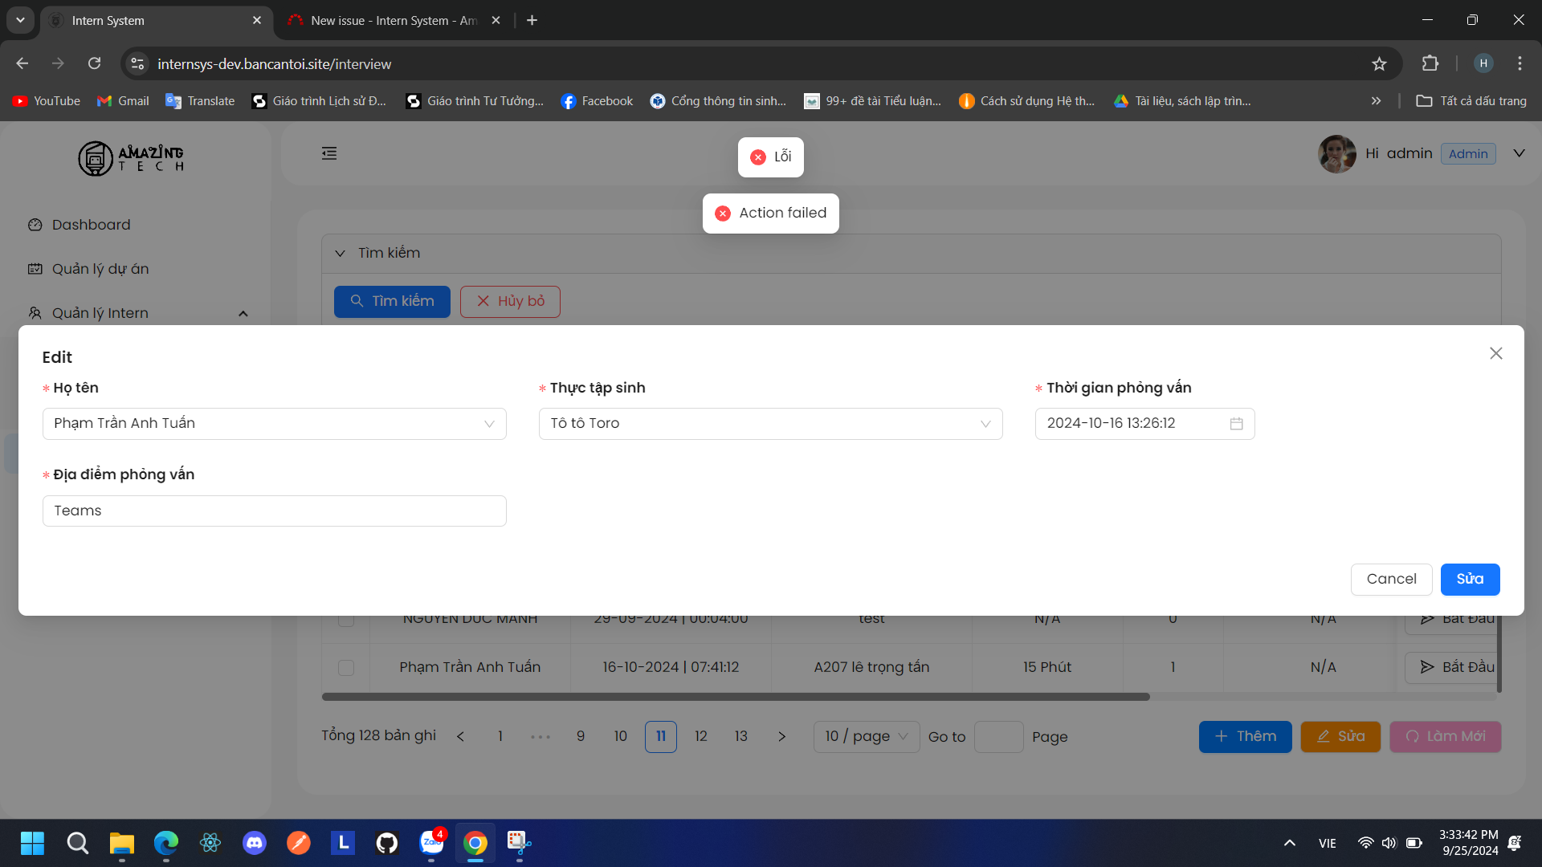Open GitHub Desktop from taskbar
The width and height of the screenshot is (1542, 867).
tap(387, 843)
